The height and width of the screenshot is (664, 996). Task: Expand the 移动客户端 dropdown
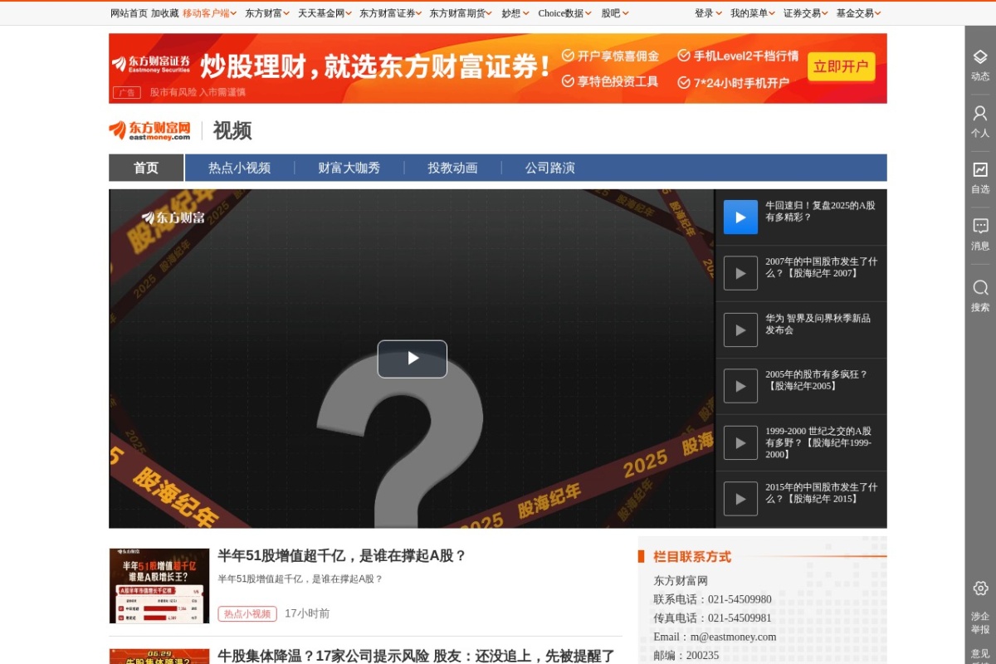tap(210, 13)
